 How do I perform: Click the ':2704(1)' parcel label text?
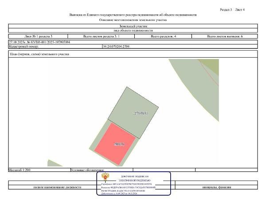[x=141, y=113]
